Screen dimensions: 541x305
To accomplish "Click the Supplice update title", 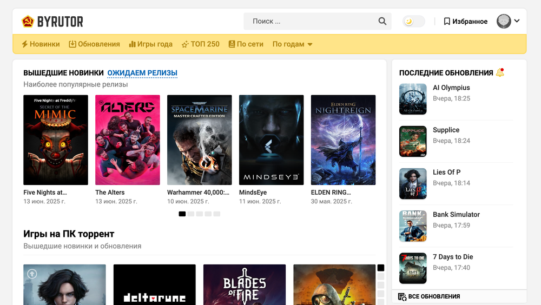I will tap(446, 130).
